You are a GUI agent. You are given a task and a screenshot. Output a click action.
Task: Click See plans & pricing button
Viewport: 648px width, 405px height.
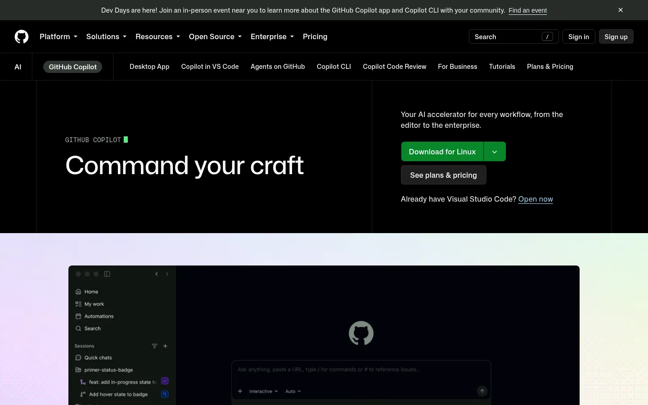(444, 175)
